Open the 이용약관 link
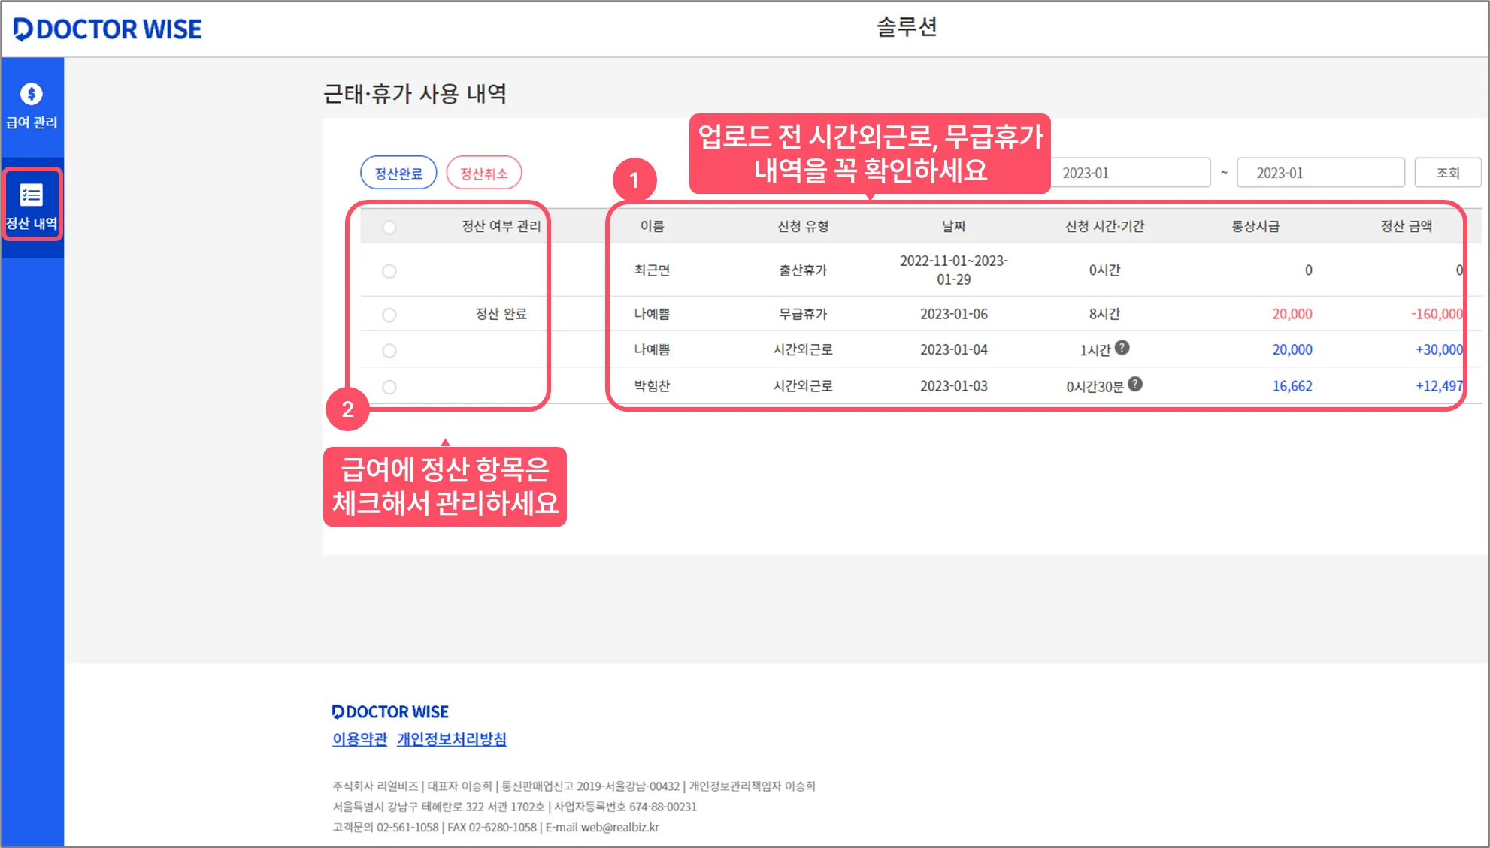The image size is (1490, 848). click(359, 739)
